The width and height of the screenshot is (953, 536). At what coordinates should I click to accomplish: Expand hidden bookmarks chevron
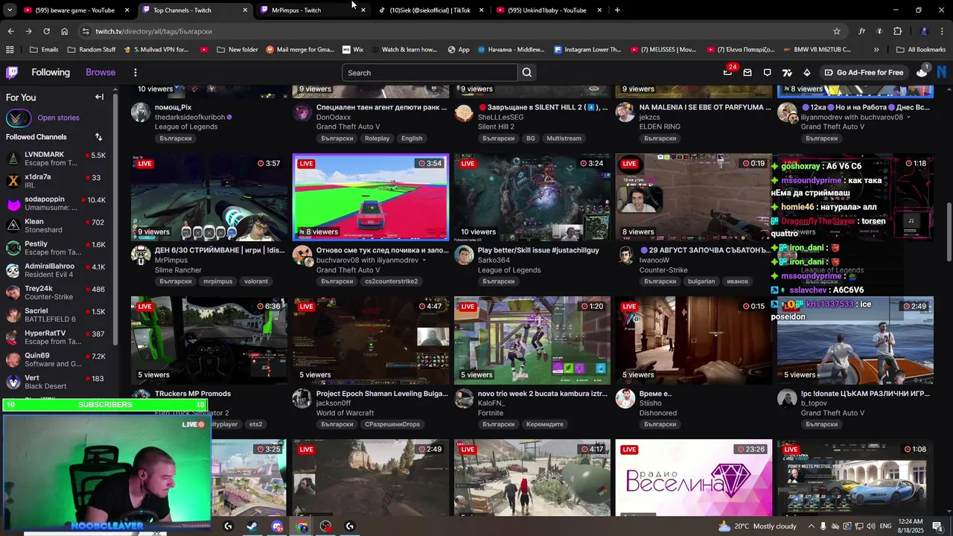coord(876,50)
